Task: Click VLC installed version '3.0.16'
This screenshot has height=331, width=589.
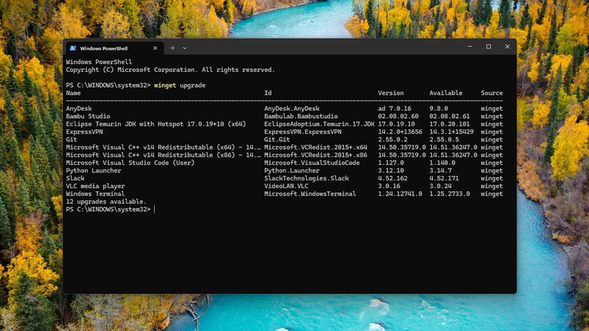Action: pos(389,186)
